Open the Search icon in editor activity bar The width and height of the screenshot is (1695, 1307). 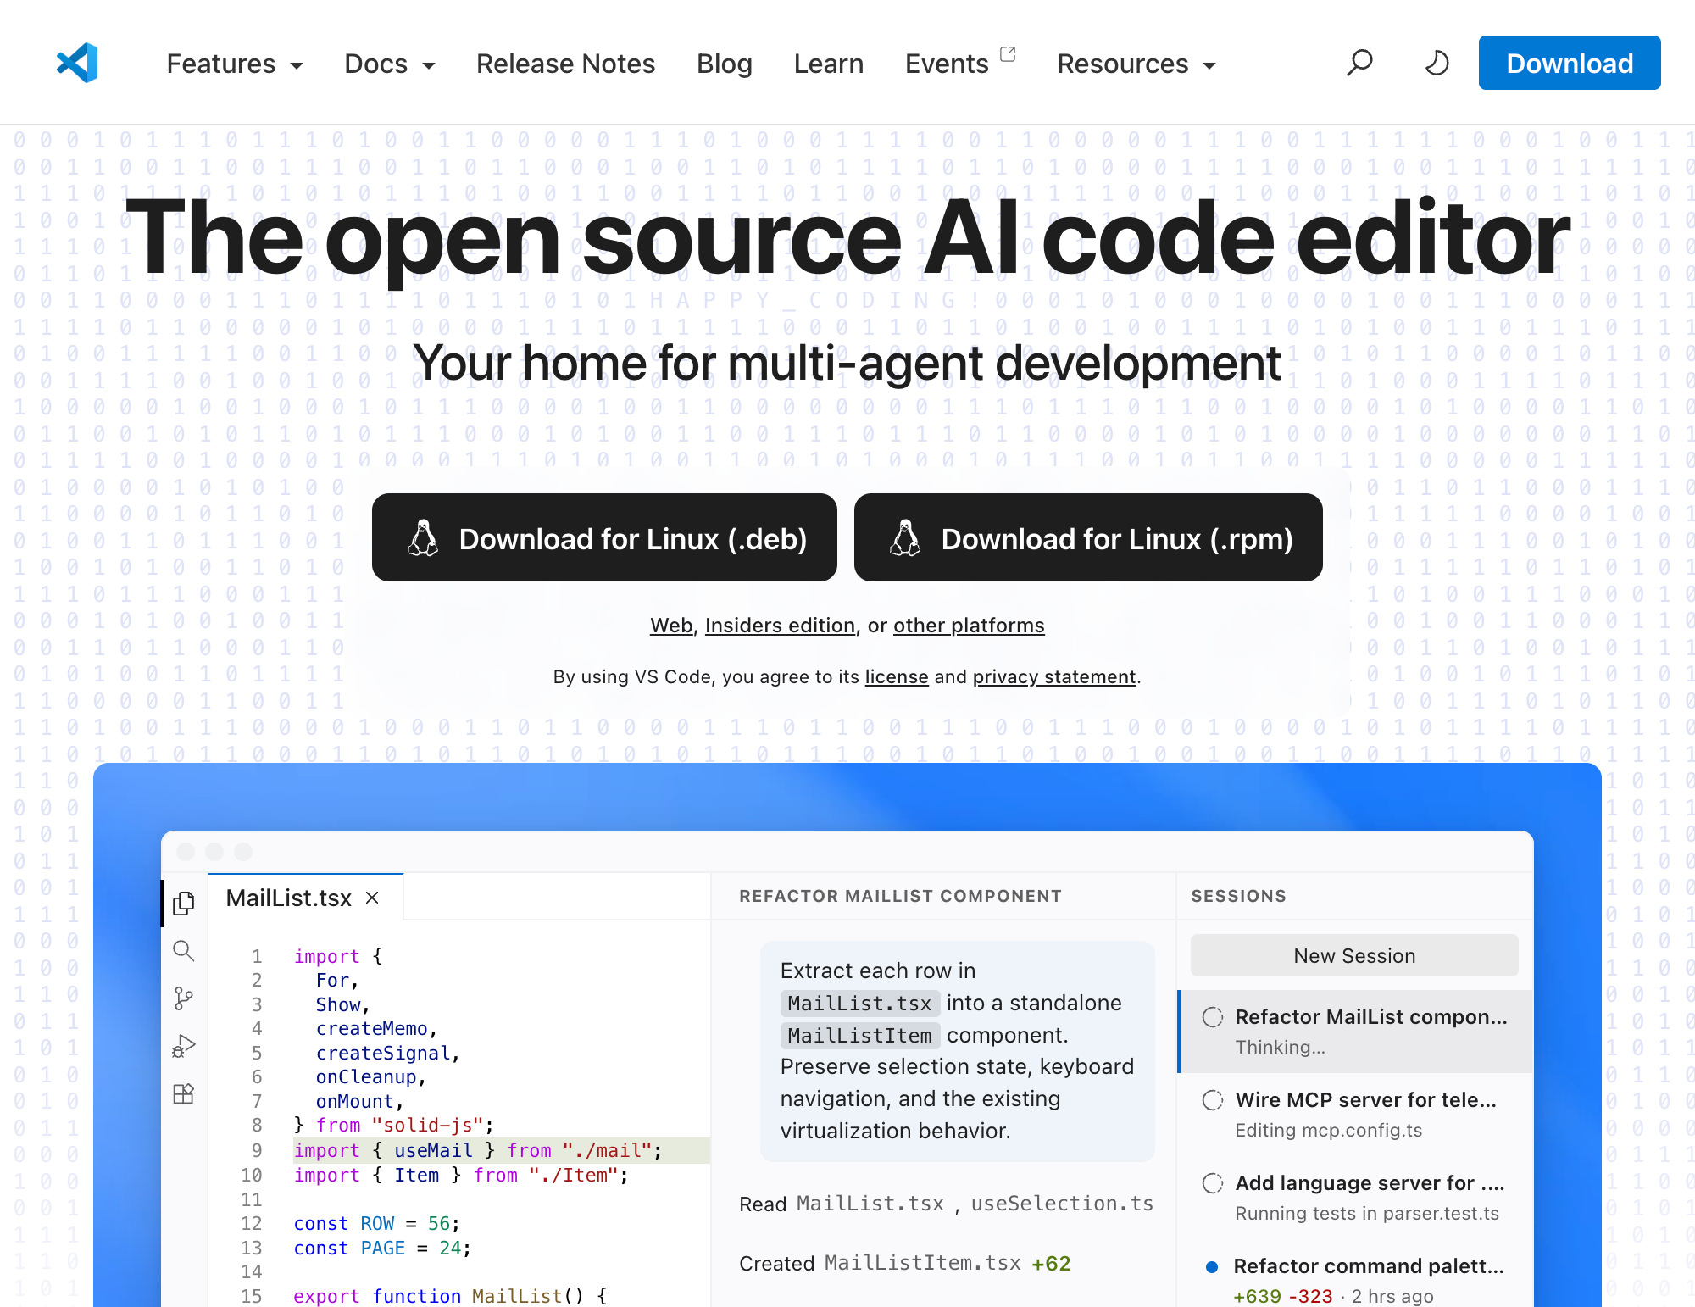coord(184,951)
